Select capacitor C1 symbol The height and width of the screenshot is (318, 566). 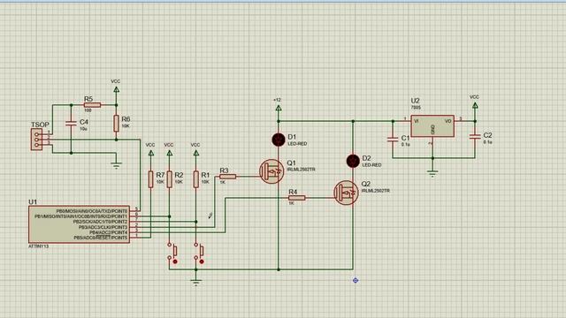tap(393, 140)
